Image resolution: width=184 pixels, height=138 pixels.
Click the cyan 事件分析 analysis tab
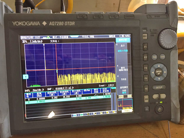tap(123, 40)
